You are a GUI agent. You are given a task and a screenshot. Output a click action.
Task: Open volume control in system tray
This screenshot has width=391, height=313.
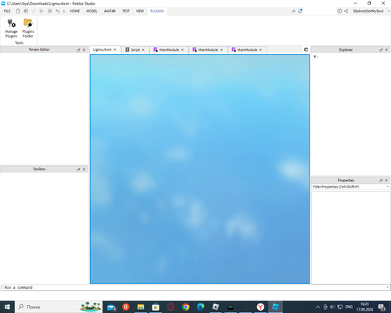332,307
